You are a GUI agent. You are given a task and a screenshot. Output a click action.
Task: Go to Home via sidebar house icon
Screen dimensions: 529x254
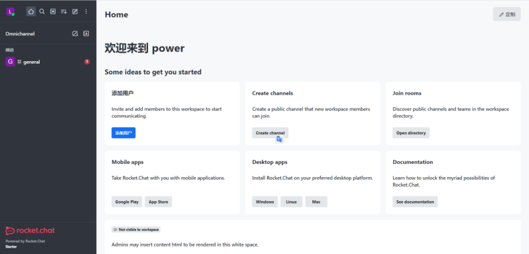(x=31, y=11)
